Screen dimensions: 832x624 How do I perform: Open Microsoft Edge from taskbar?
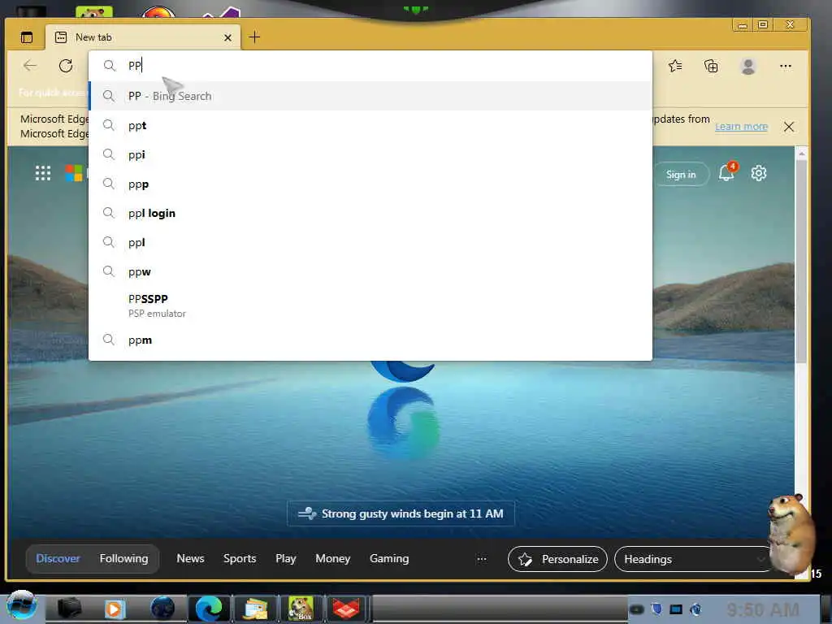(209, 609)
